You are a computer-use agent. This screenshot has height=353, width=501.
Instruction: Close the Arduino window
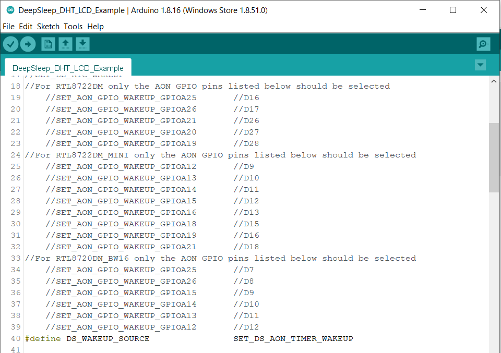484,10
